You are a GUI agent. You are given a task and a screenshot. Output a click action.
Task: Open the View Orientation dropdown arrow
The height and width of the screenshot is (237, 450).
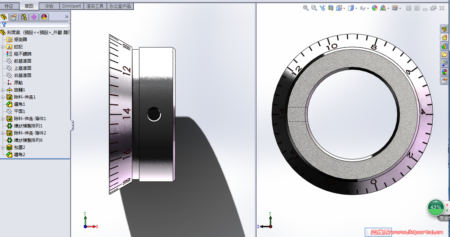(344, 8)
